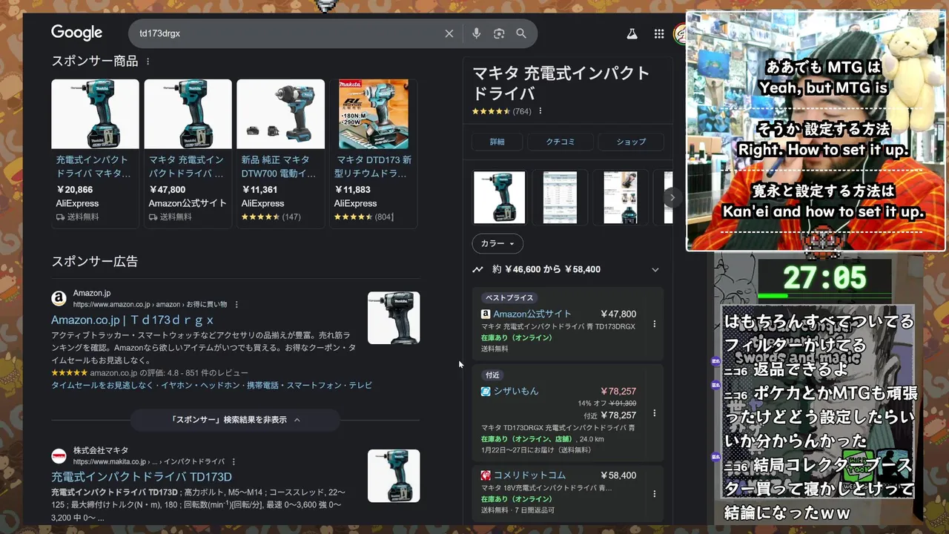Click black driver thumbnail in Amazon ad

[x=394, y=317]
